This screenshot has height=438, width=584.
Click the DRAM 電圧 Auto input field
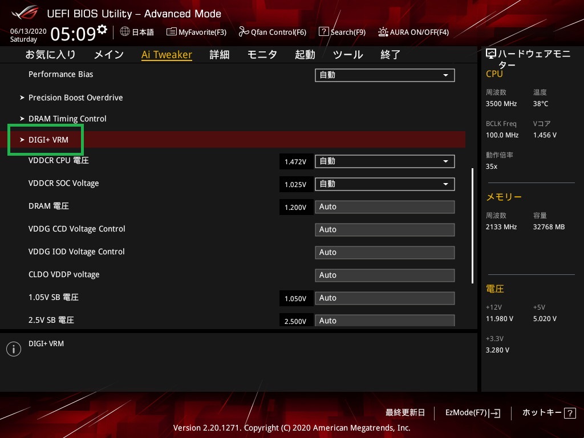[385, 206]
